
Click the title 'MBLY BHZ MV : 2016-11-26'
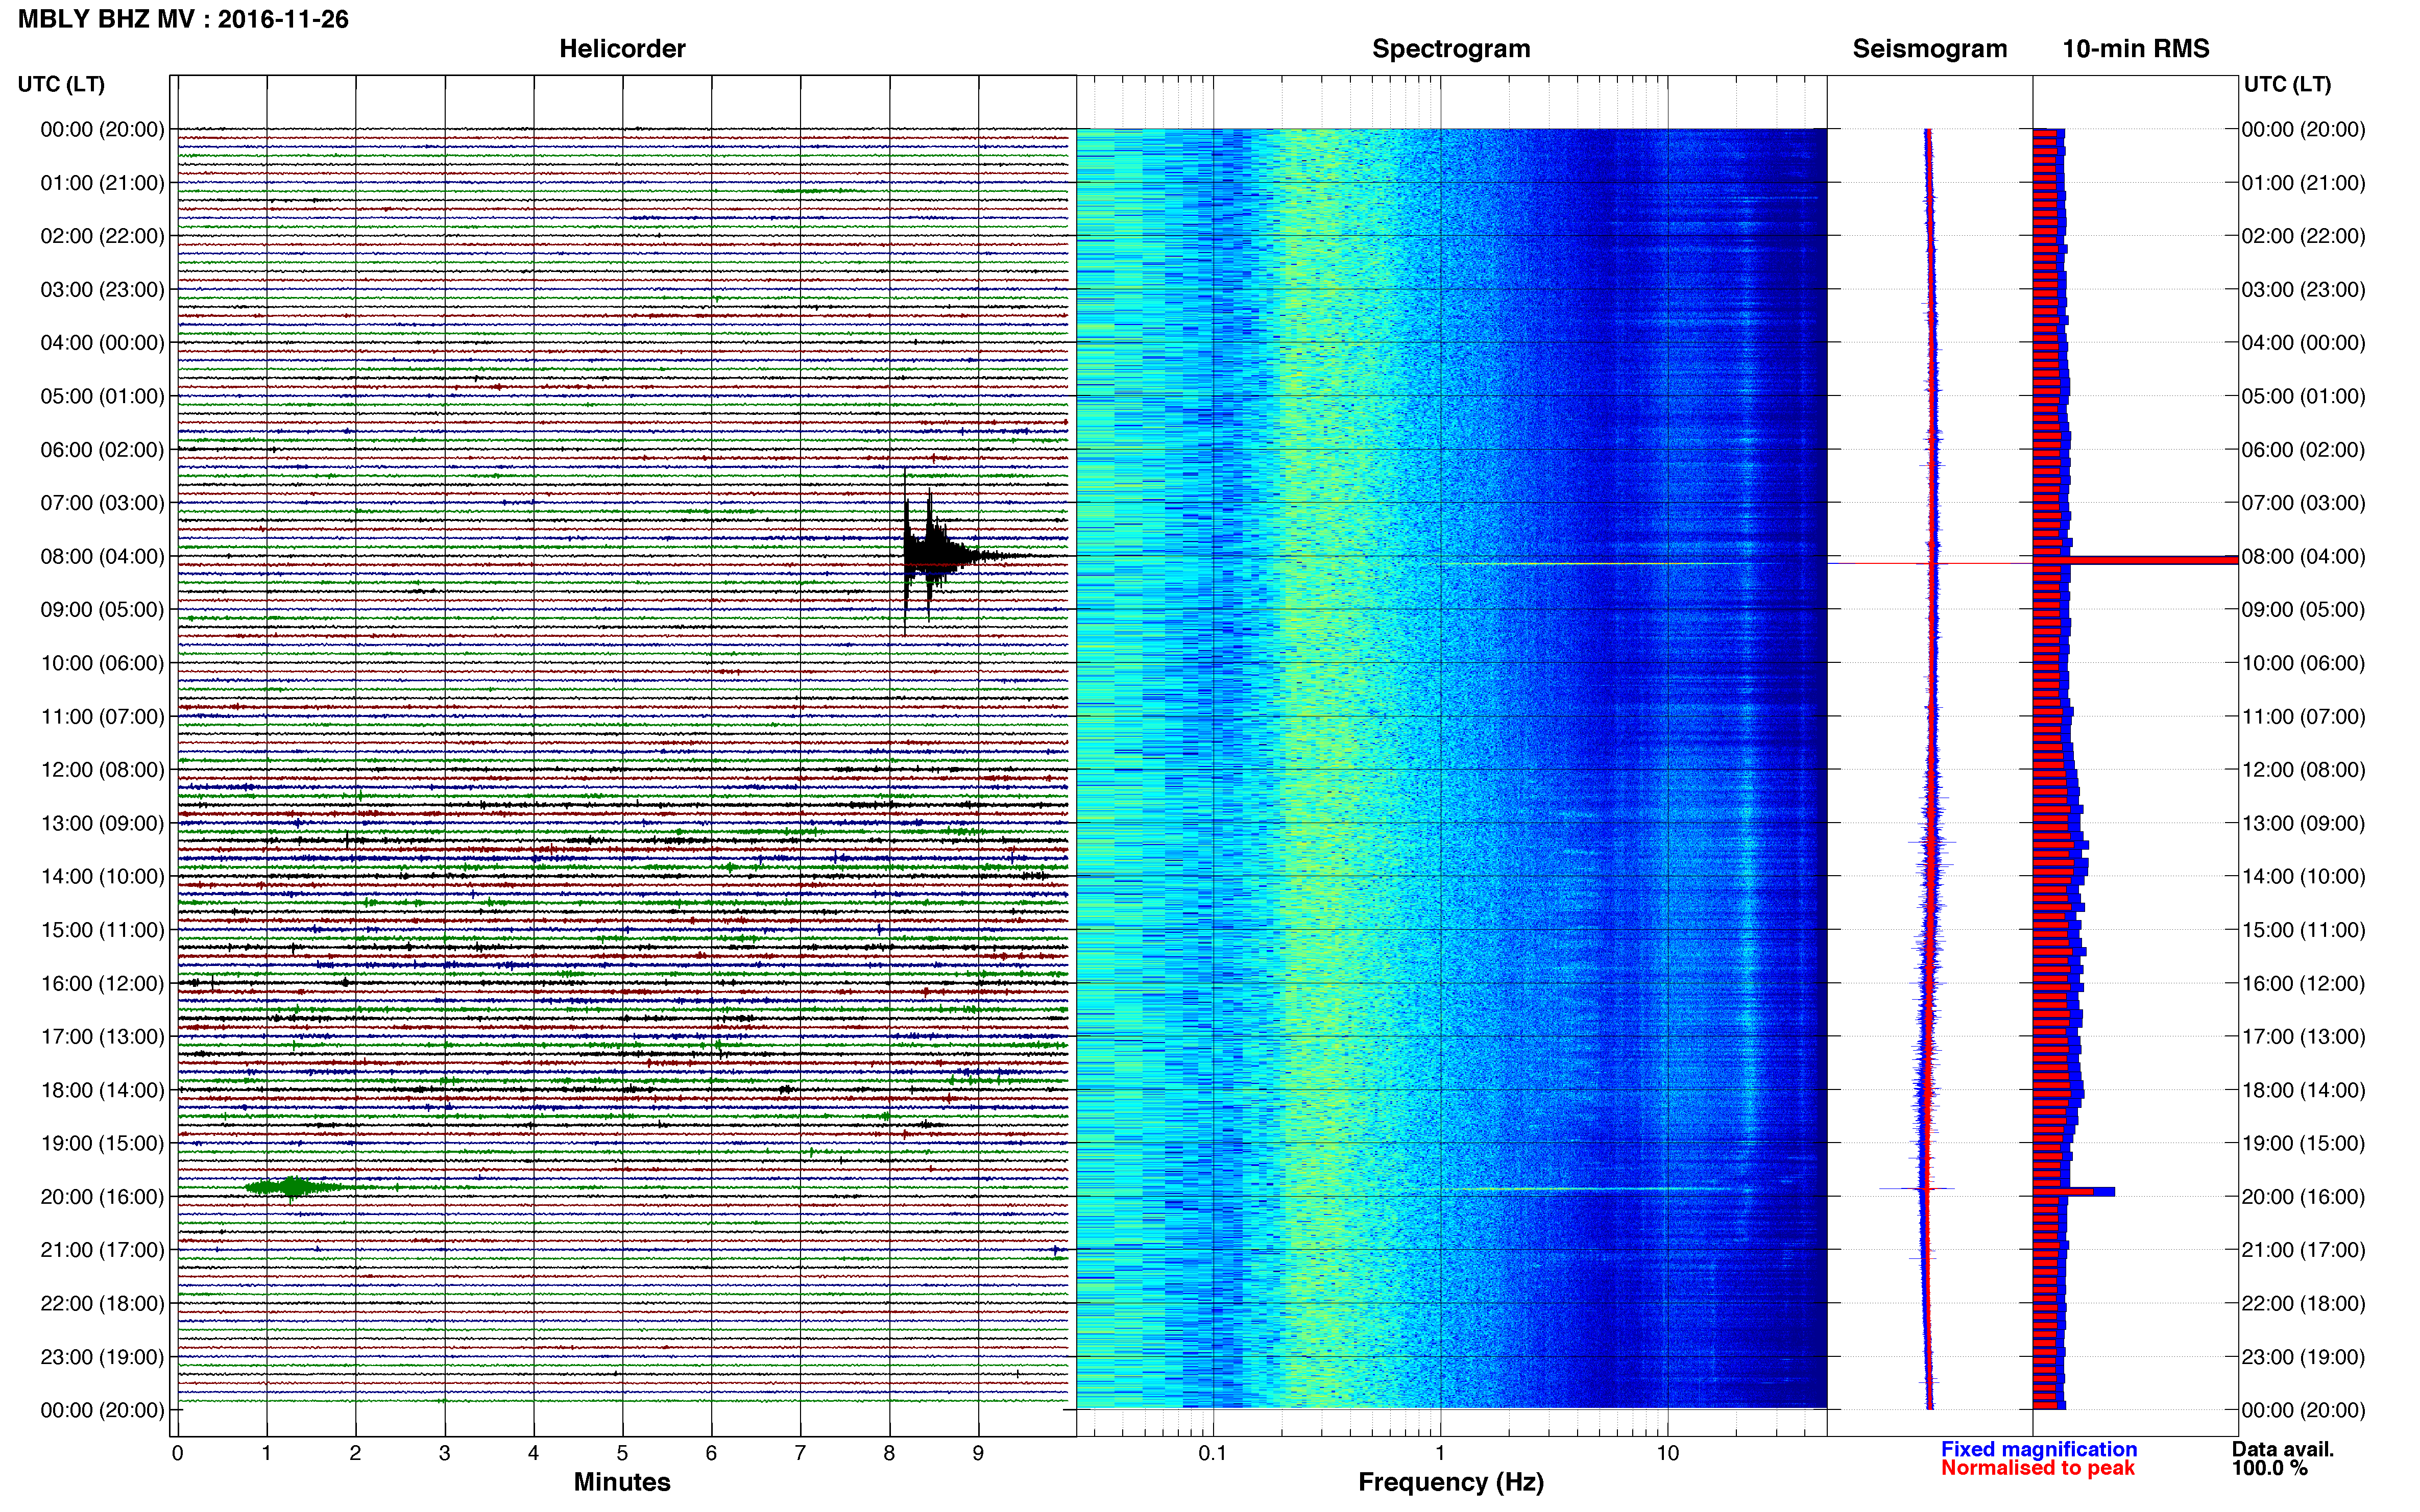pyautogui.click(x=183, y=19)
